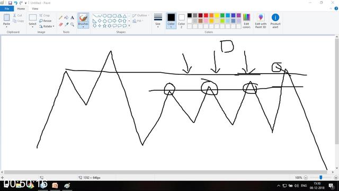Open the taskbar clock showing 15:30
The image size is (339, 191).
[x=317, y=186]
